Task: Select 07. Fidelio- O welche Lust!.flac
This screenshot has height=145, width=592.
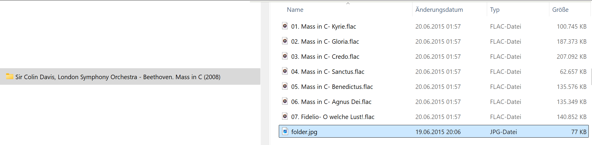Action: tap(333, 117)
